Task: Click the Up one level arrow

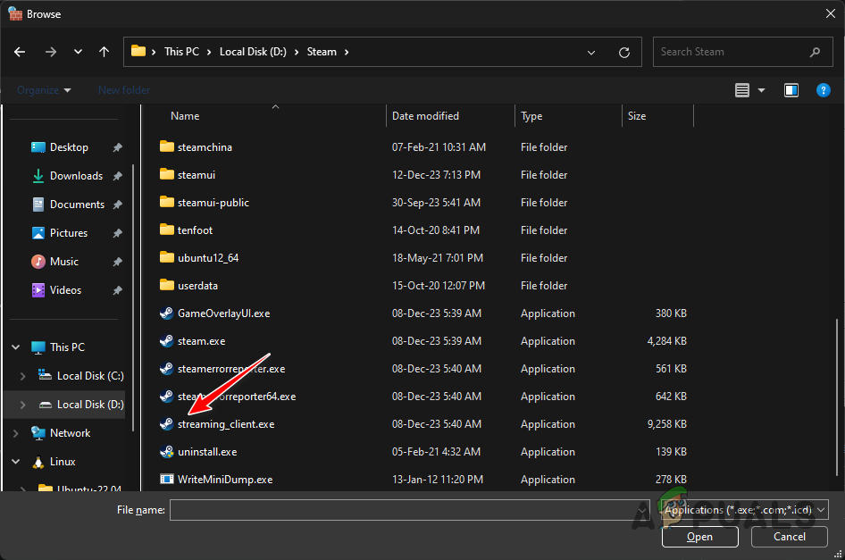Action: [x=104, y=52]
